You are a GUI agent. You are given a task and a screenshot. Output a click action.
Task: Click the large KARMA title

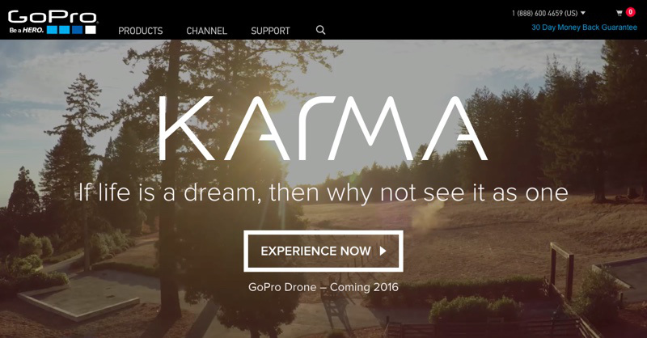point(323,129)
